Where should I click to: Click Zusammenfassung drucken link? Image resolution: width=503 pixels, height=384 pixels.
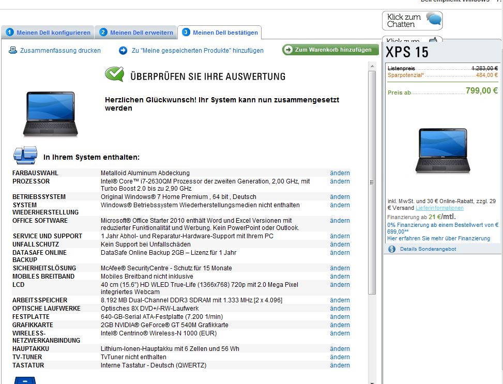60,50
